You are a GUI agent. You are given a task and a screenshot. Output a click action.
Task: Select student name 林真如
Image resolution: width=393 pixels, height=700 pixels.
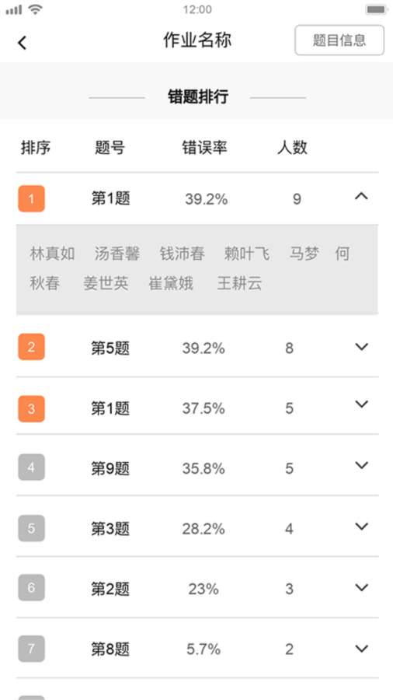pos(52,254)
